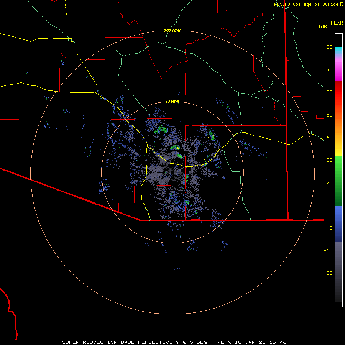Click "SUPER-RESOLUTION BASE REFLECTIVITY" in the caption
Screen dimensions: 345x345
tap(121, 342)
